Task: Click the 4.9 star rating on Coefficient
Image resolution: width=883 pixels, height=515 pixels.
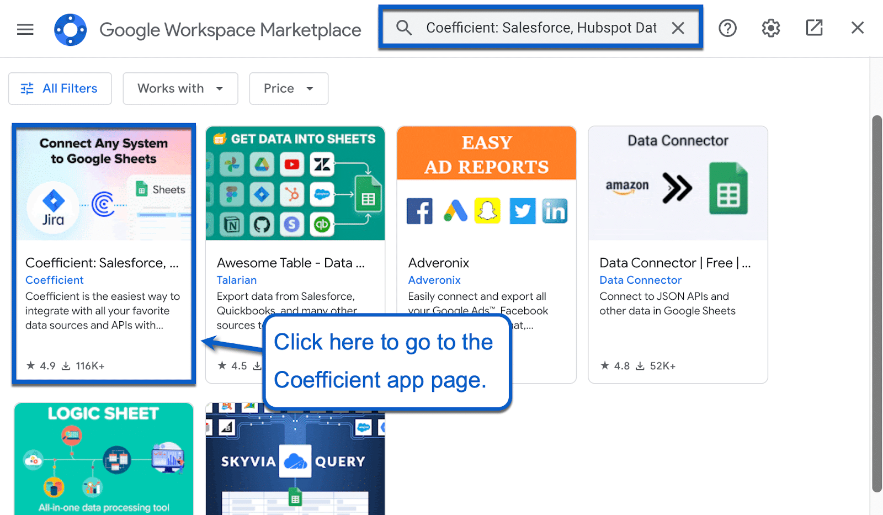Action: click(41, 365)
